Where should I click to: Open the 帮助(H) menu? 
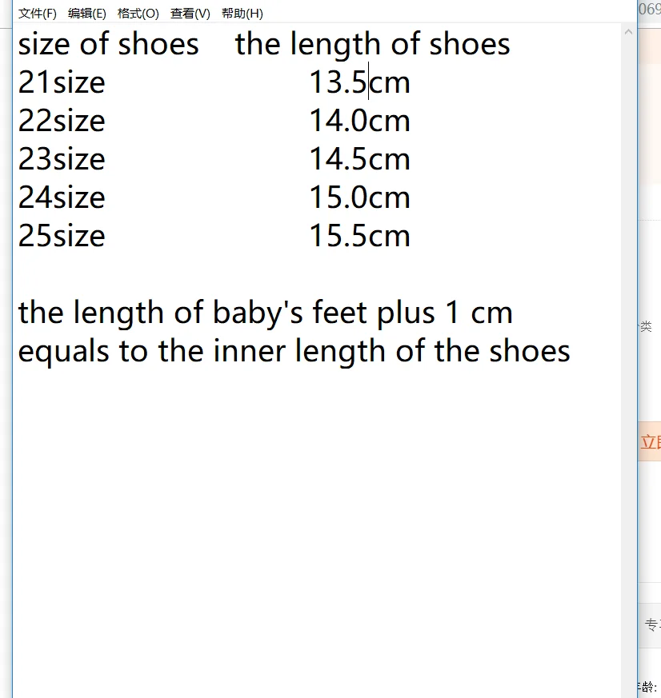242,14
